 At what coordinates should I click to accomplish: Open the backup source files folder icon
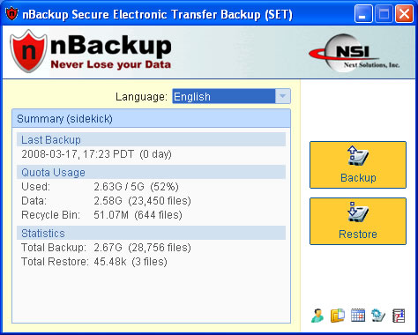pos(338,316)
